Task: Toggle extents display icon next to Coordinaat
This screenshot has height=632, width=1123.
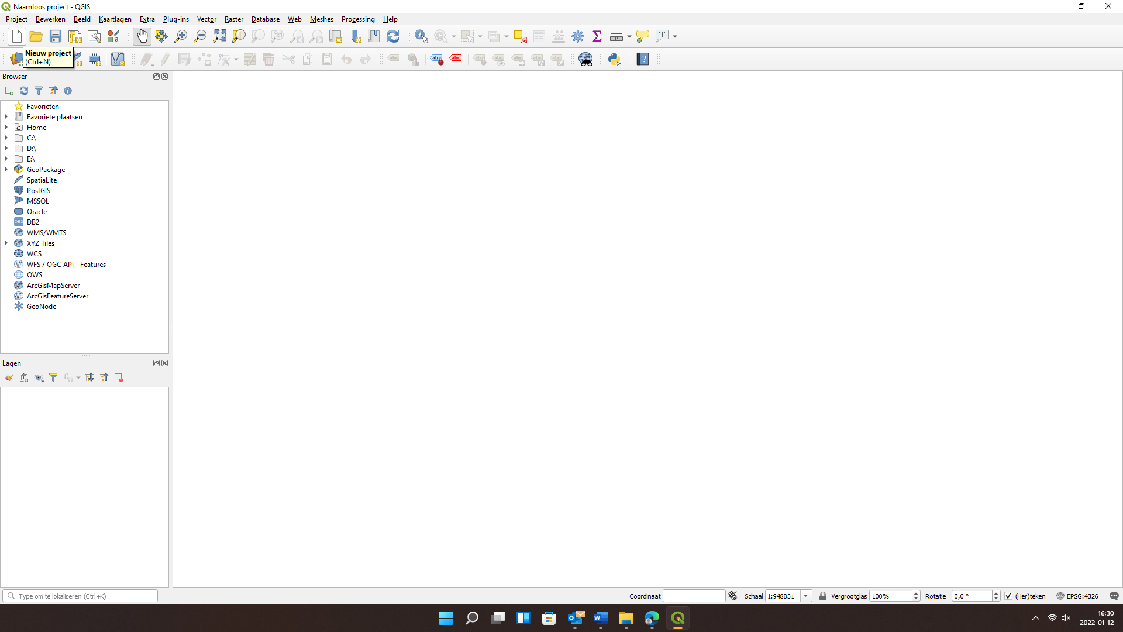Action: point(733,596)
